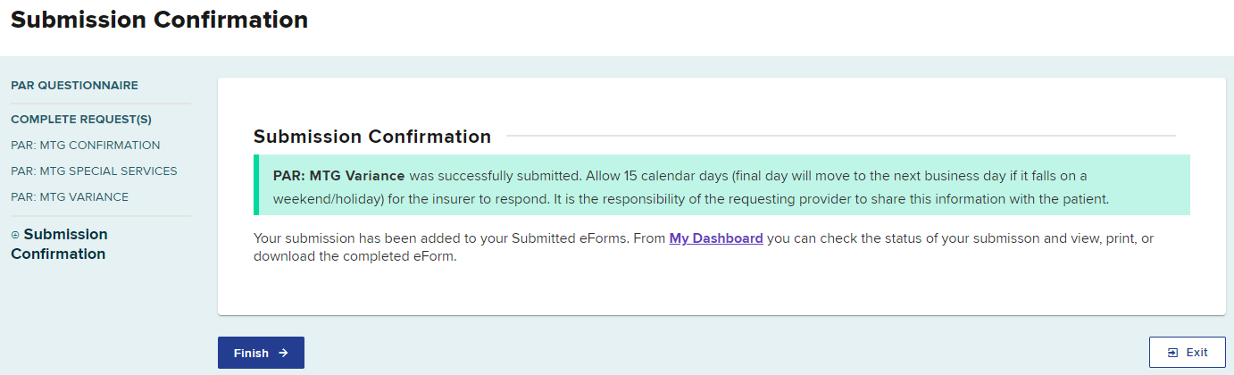Open the My Dashboard link
The image size is (1234, 375).
pos(715,238)
